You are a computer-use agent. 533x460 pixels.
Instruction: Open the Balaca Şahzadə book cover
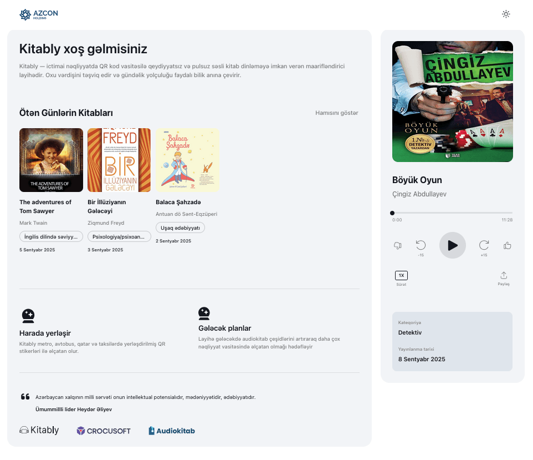pos(187,160)
